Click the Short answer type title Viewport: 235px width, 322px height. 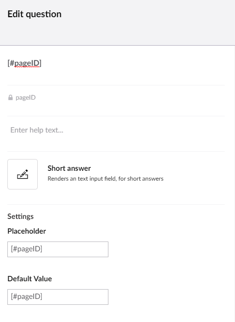(x=69, y=168)
